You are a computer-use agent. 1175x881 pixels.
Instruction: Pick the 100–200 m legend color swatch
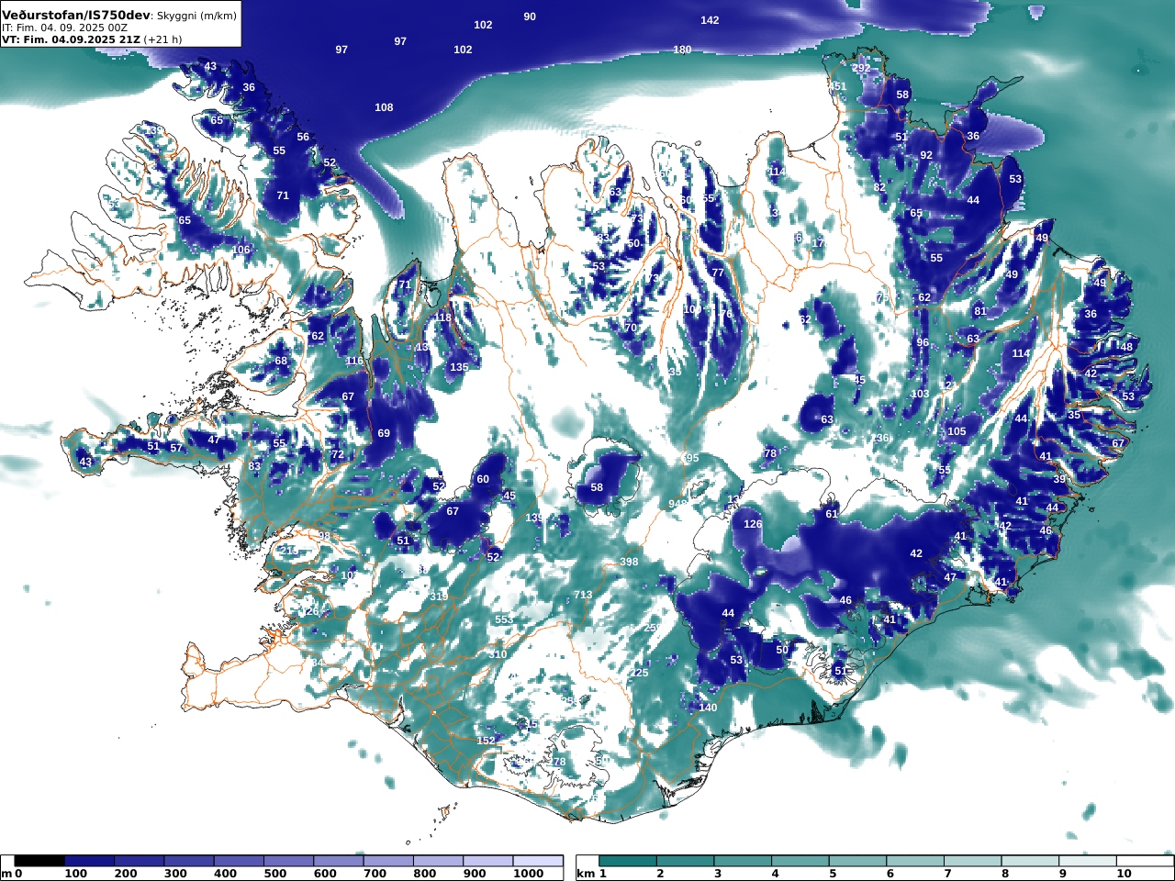(89, 861)
